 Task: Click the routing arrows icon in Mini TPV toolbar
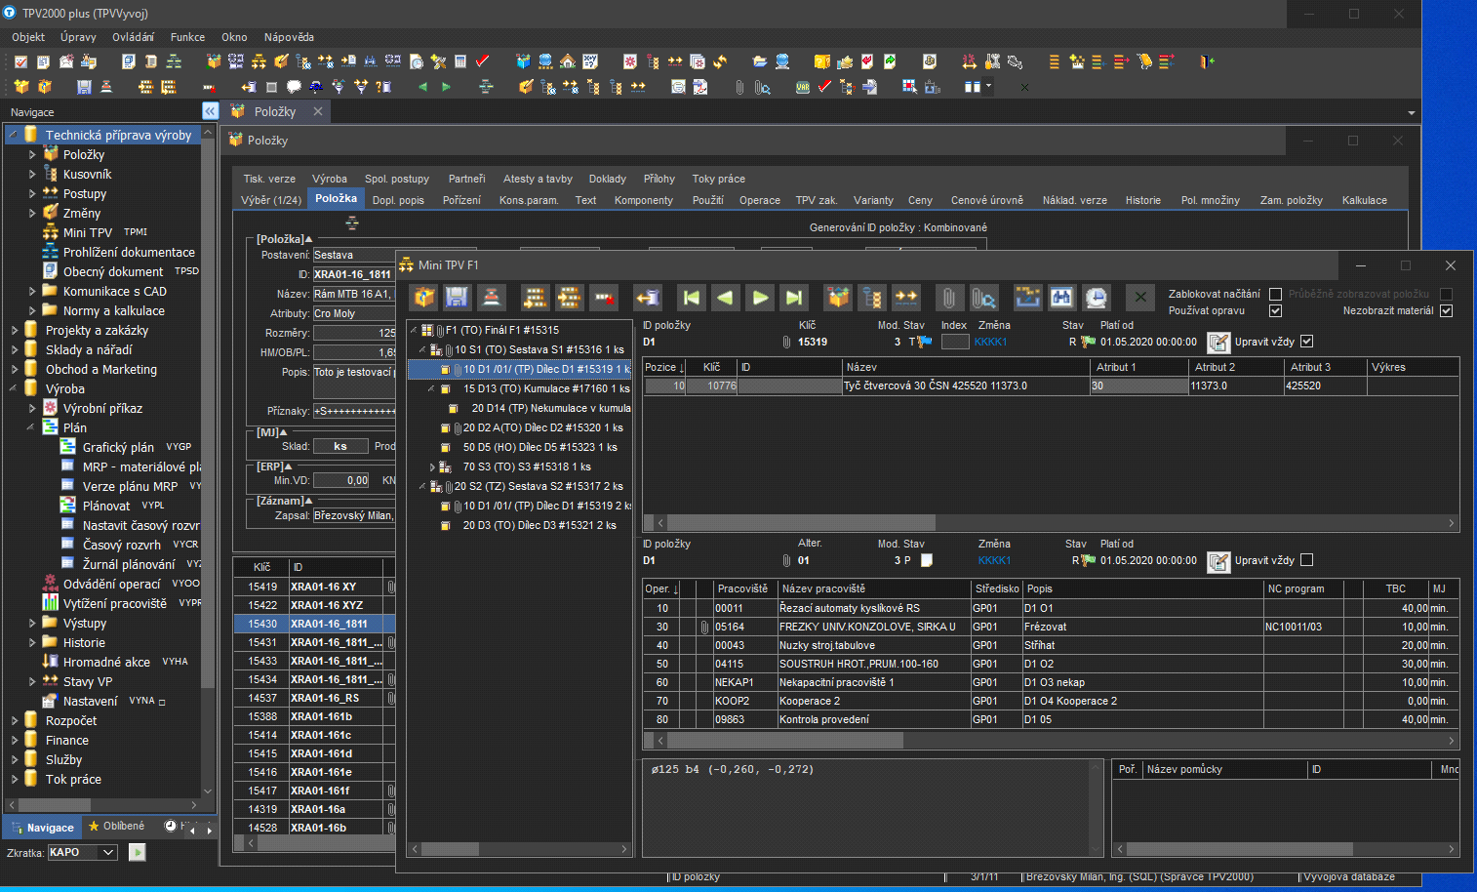click(906, 297)
